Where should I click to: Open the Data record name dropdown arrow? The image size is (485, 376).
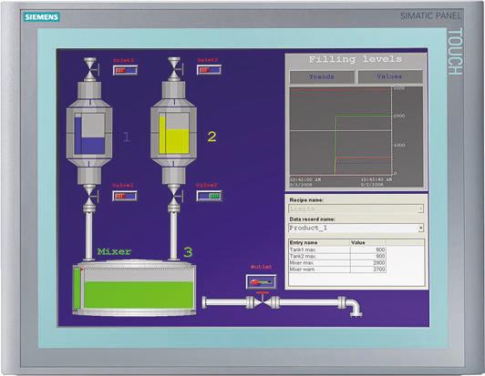(420, 229)
